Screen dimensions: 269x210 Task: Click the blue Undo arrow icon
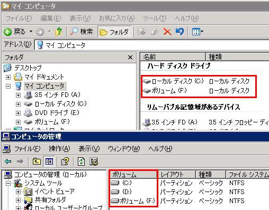[180, 32]
